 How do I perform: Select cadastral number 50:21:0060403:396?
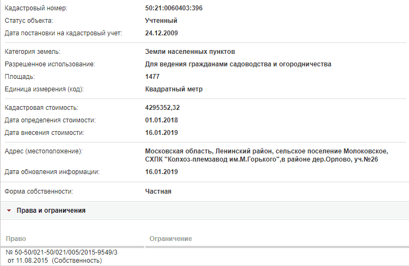coord(174,8)
